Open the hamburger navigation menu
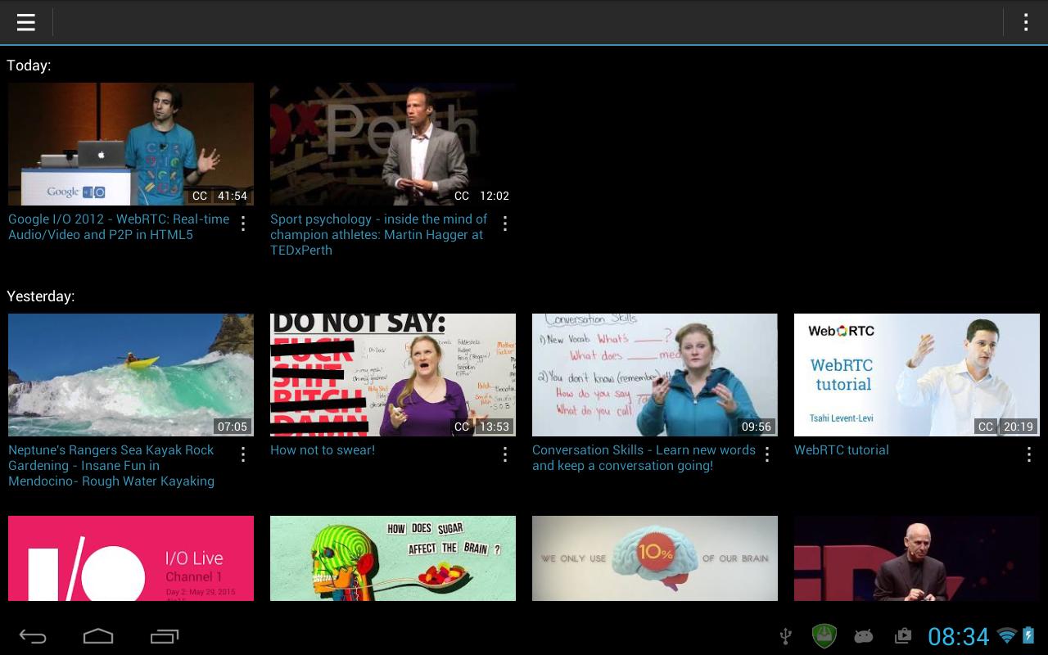The width and height of the screenshot is (1048, 655). pyautogui.click(x=26, y=22)
